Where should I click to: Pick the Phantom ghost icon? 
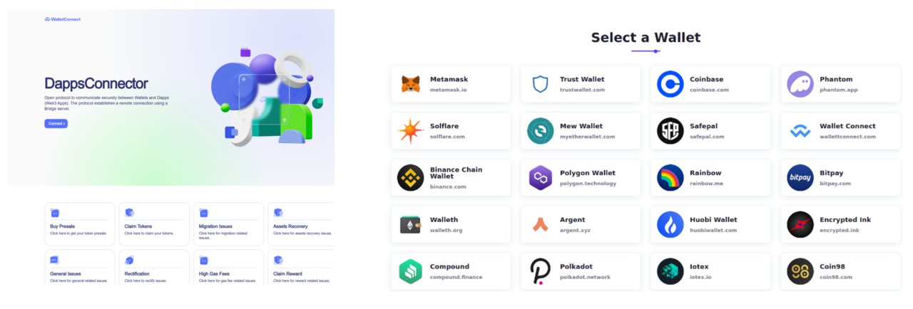800,84
